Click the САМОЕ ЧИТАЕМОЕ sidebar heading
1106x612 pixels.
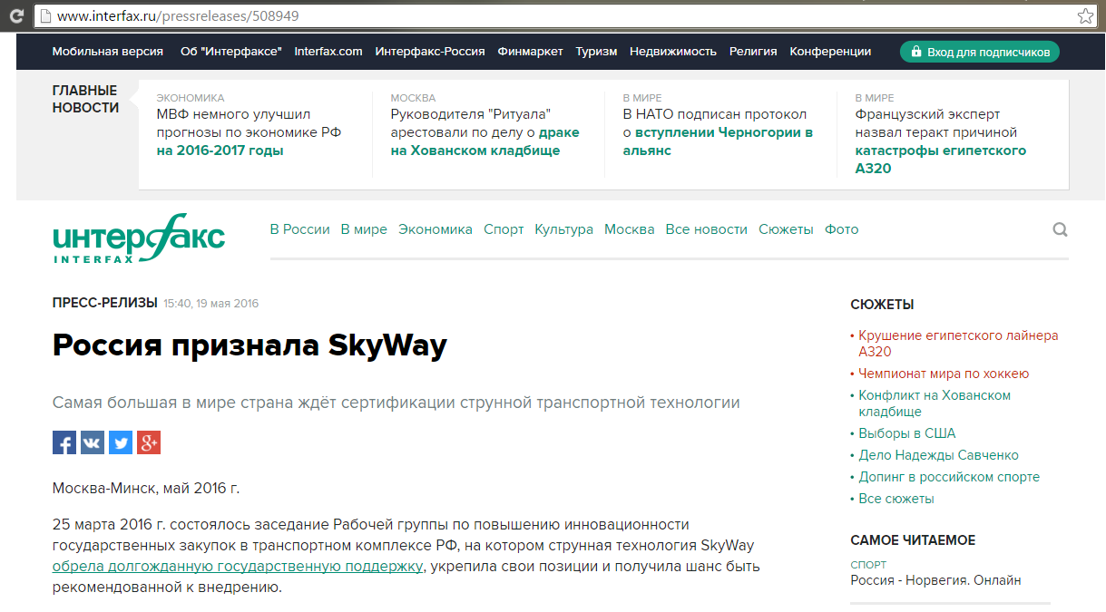coord(913,540)
